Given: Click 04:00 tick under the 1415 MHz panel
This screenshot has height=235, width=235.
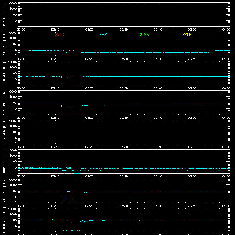Looking at the screenshot, I should point(226,118).
